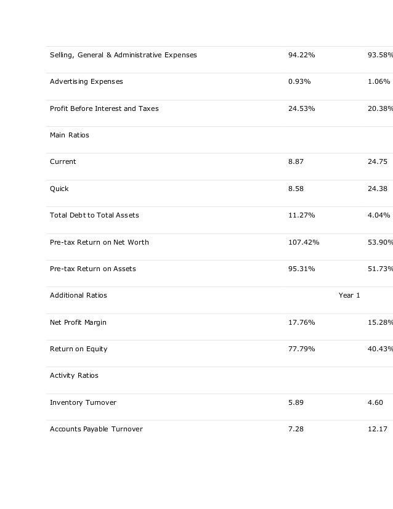Viewport: 393px width, 509px height.
Task: Click the Selling, General & Administrative Expenses label
Action: pyautogui.click(x=123, y=55)
